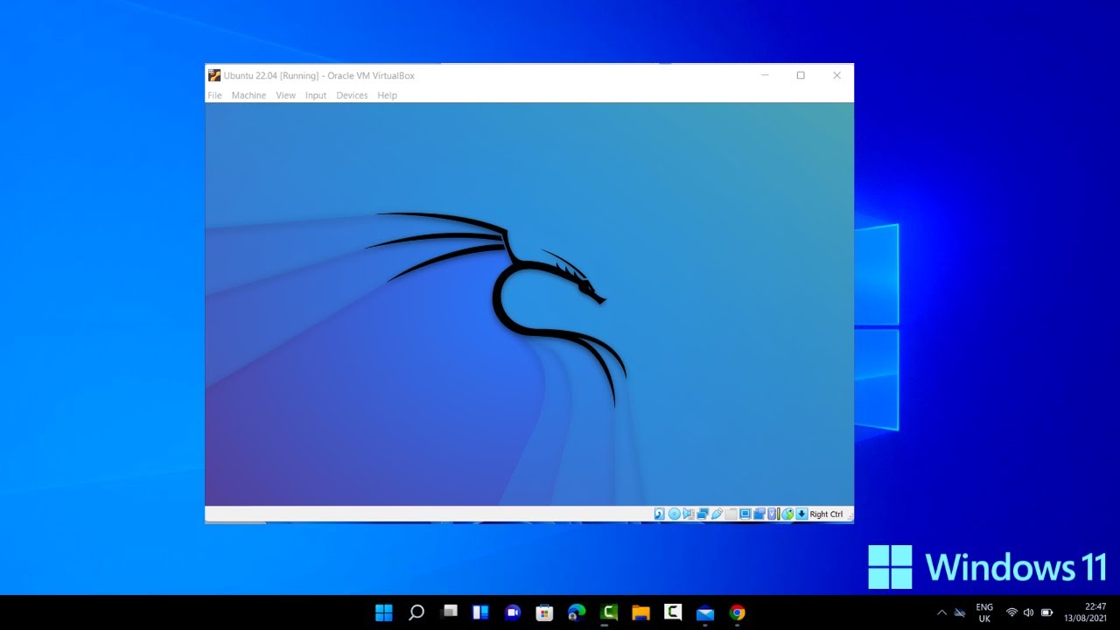
Task: Click the VirtualBox icon in window title bar
Action: [214, 75]
